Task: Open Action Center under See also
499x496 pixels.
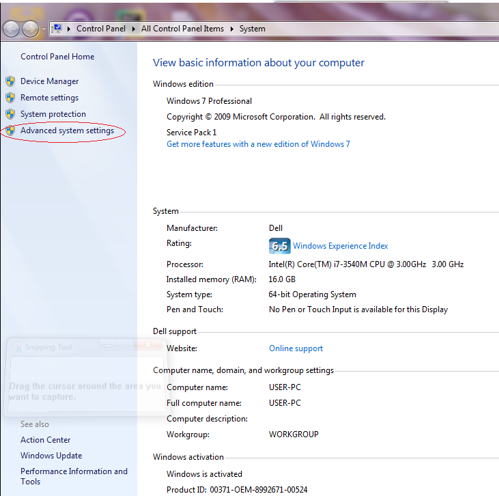Action: tap(46, 440)
